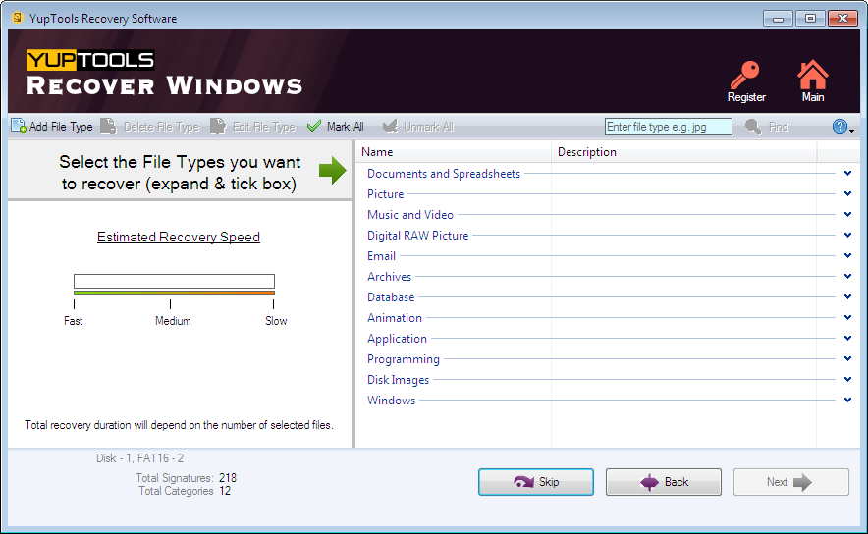Select Email category label
868x534 pixels.
click(381, 256)
